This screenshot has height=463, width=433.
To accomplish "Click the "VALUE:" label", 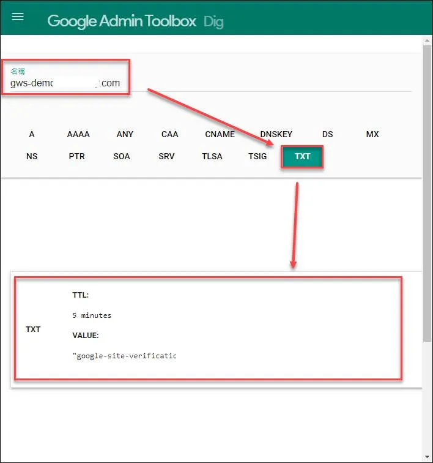I will click(x=86, y=336).
